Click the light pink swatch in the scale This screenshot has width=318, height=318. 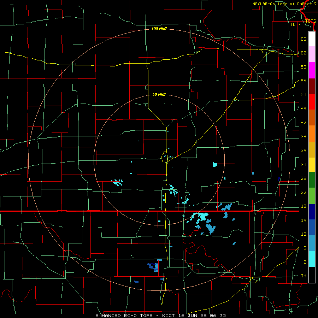tap(312, 54)
